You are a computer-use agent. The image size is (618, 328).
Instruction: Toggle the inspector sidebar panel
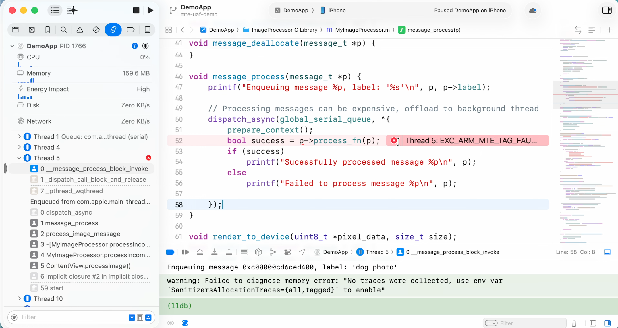click(607, 11)
